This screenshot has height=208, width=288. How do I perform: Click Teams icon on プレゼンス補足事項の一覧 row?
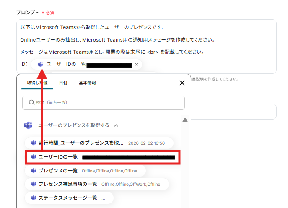[x=33, y=184]
